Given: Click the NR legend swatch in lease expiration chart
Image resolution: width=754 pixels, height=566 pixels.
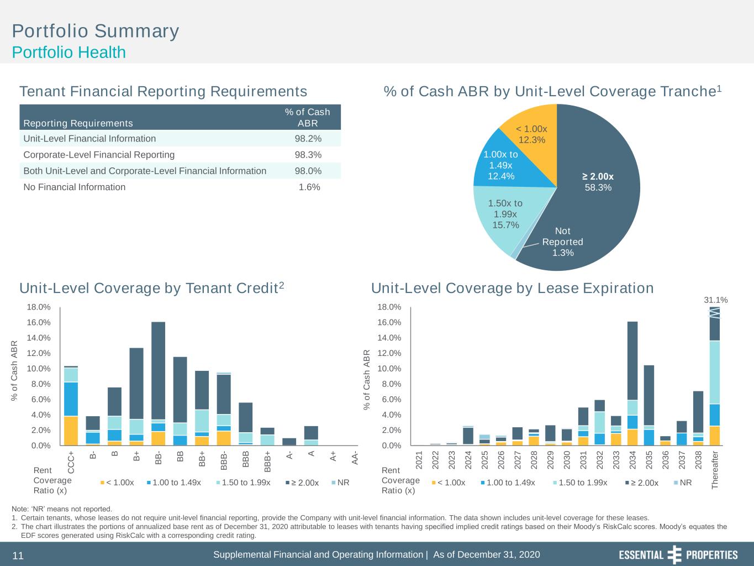Looking at the screenshot, I should [676, 483].
